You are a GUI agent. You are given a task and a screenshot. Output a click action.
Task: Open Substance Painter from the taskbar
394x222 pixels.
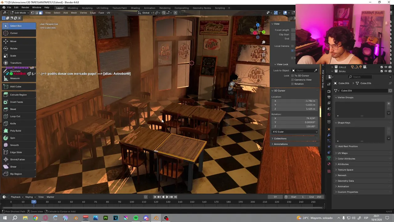click(106, 218)
